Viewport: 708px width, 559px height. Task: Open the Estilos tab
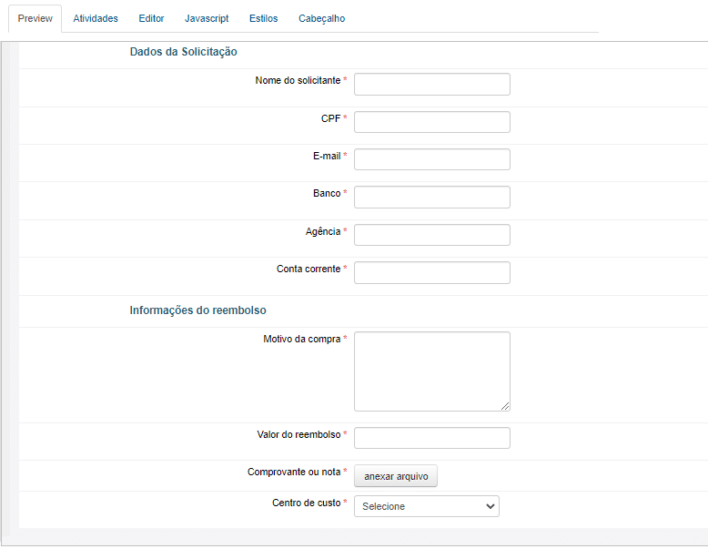263,18
